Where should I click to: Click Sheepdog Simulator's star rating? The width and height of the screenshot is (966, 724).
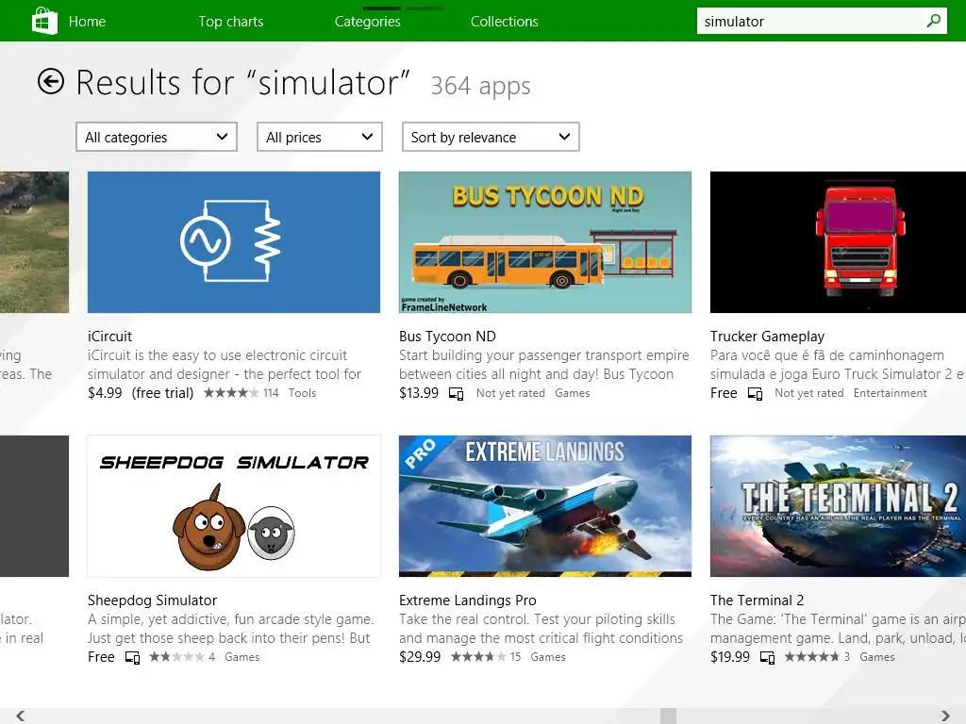(176, 657)
